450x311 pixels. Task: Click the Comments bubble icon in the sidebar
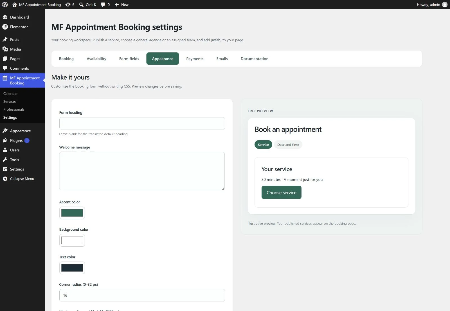[5, 68]
